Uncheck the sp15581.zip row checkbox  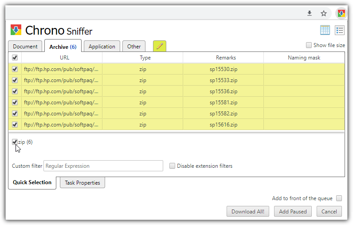point(15,102)
